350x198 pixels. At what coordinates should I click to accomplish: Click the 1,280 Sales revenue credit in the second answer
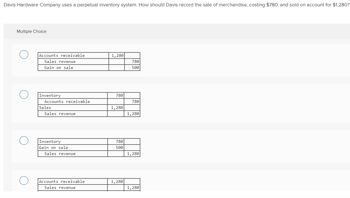[132, 114]
